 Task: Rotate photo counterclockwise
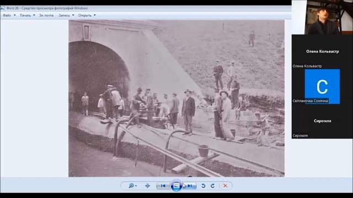pos(204,186)
